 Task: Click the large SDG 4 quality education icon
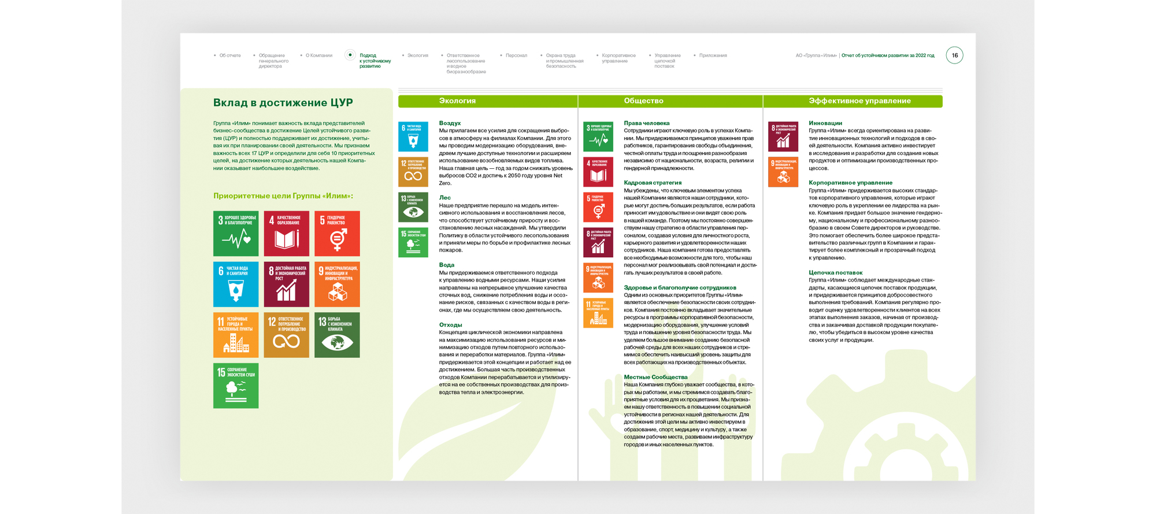(287, 234)
